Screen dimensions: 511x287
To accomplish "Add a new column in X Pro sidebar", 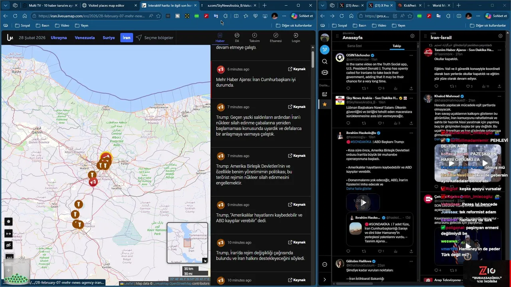I will [x=325, y=94].
